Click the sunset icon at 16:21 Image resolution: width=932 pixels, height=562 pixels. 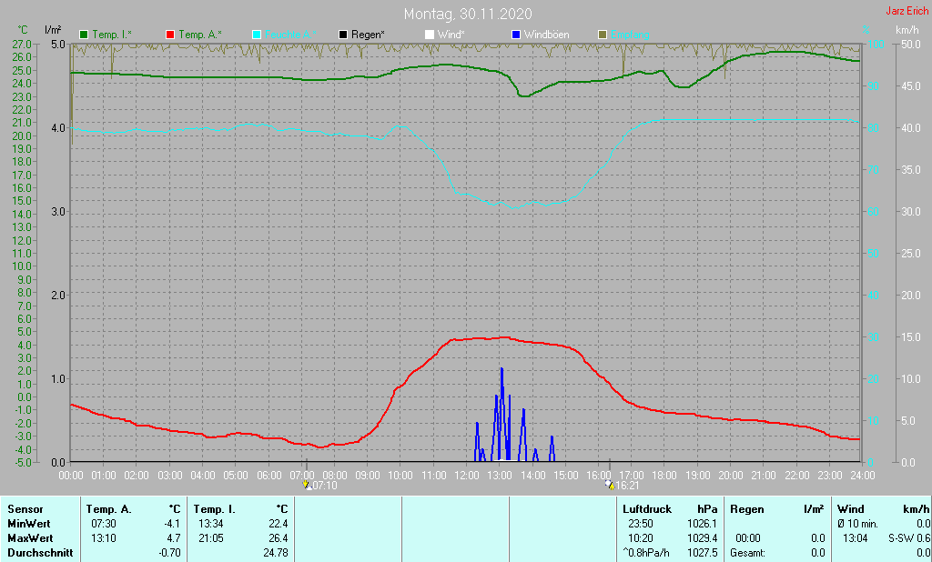click(x=611, y=486)
